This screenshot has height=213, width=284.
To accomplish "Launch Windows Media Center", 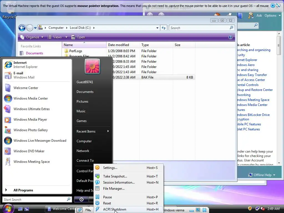I will (x=37, y=98).
